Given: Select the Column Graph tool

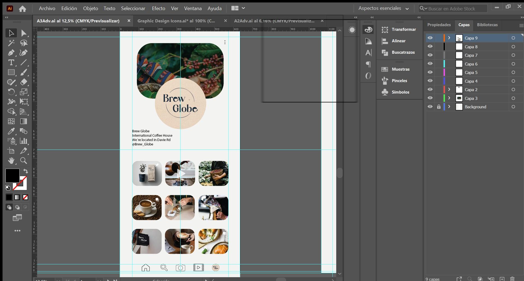Looking at the screenshot, I should tap(24, 141).
